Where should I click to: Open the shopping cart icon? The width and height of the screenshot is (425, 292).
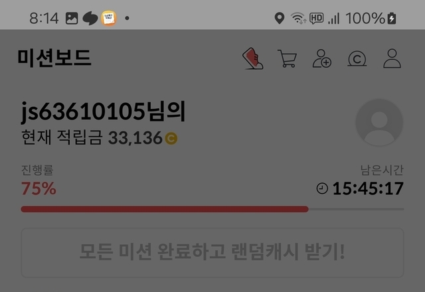click(288, 58)
